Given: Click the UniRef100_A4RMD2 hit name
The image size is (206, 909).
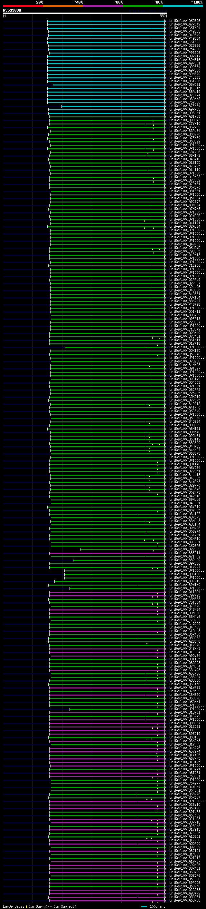Looking at the screenshot, I should tap(185, 177).
